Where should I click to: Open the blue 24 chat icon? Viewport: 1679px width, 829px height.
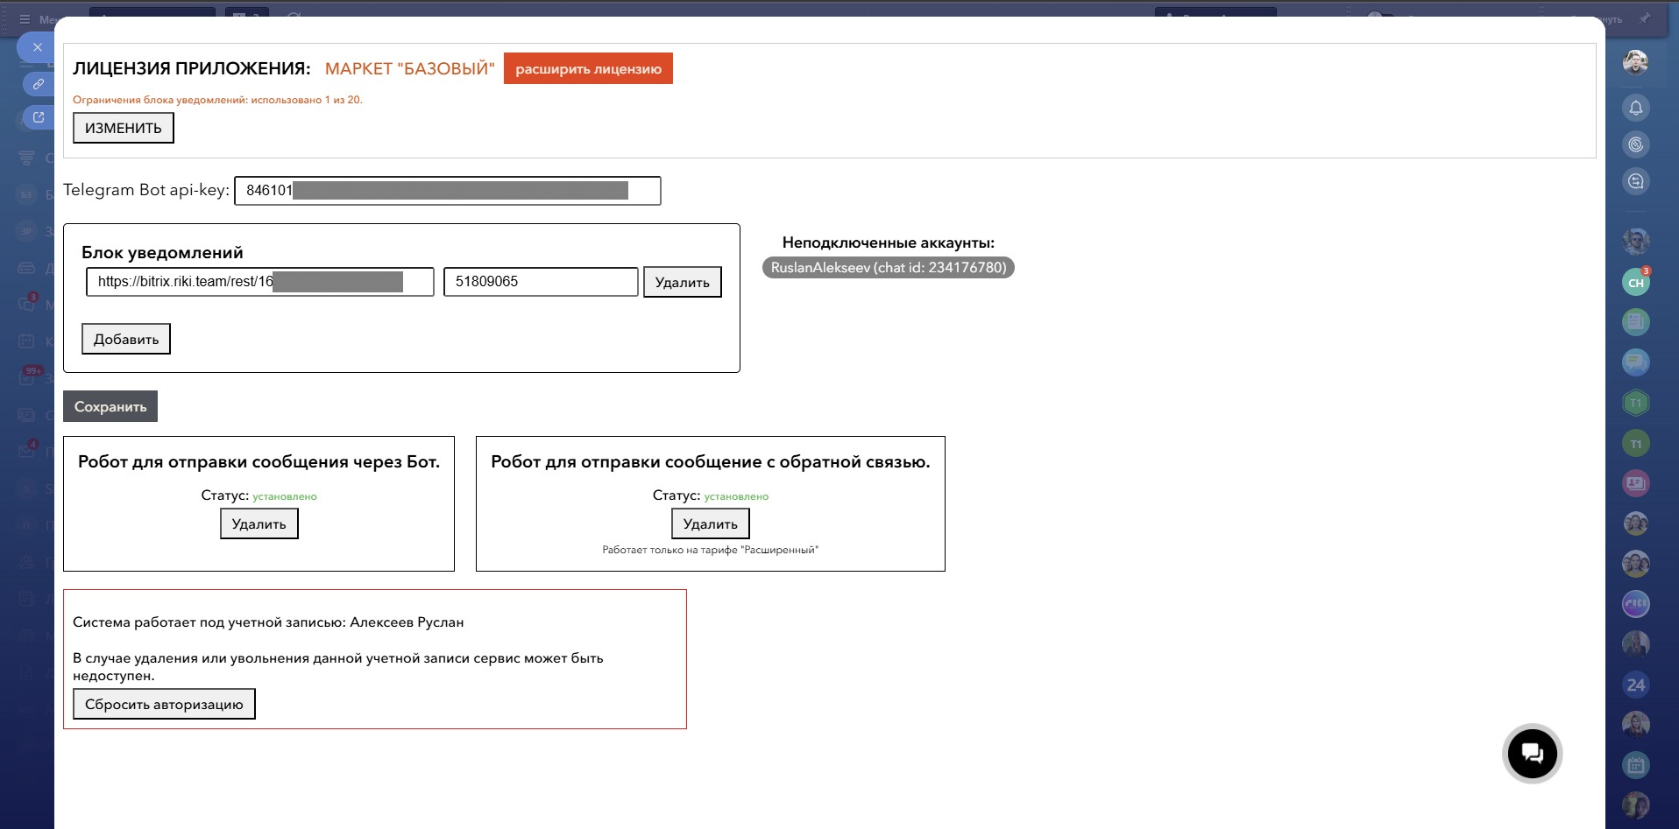1635,685
